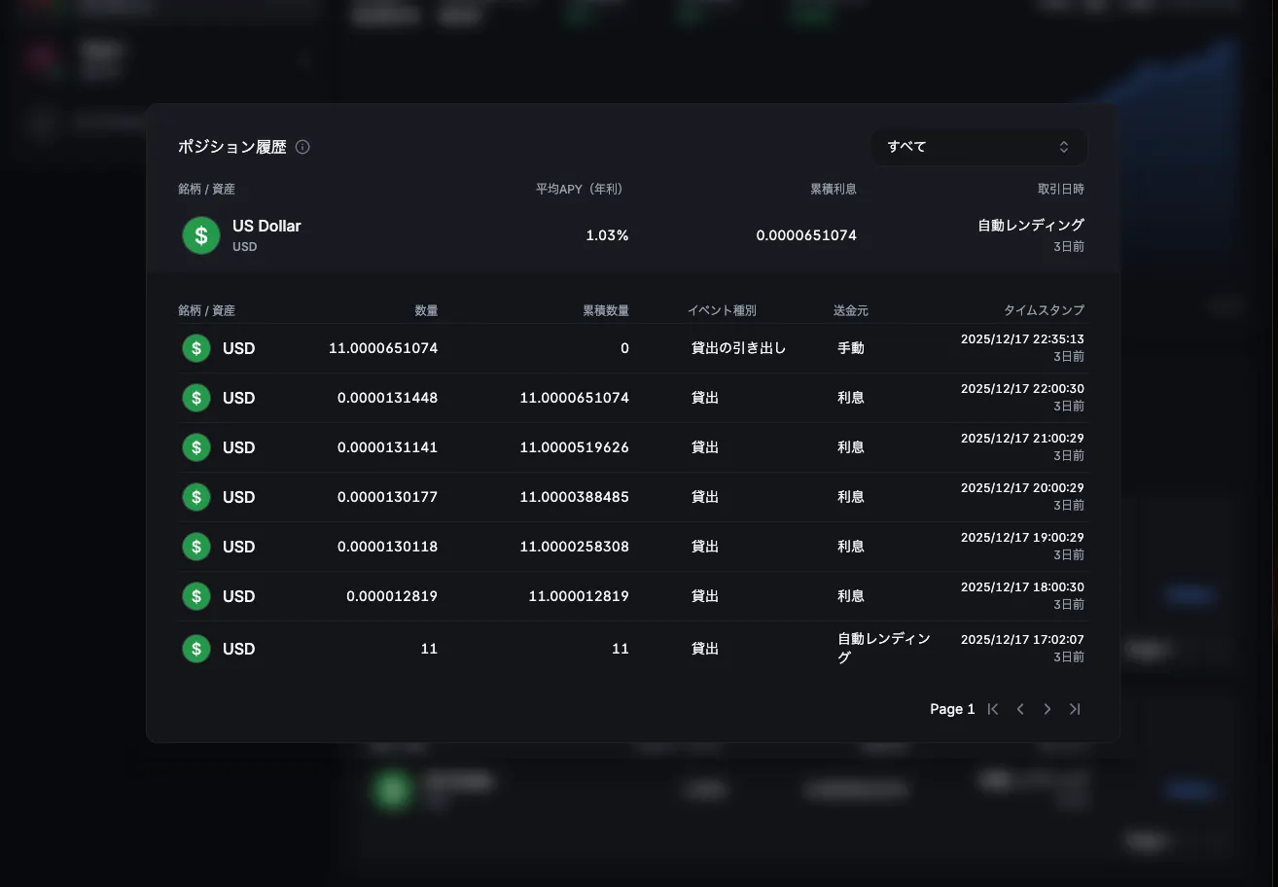The image size is (1278, 887).
Task: Click the 11.0000258308 cumulative amount
Action: 574,547
